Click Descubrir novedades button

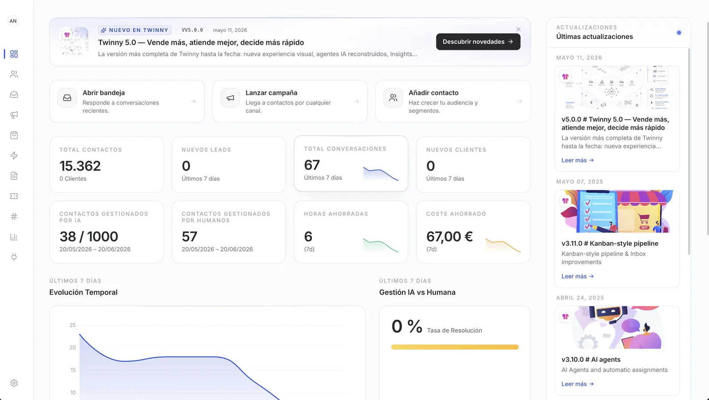478,42
